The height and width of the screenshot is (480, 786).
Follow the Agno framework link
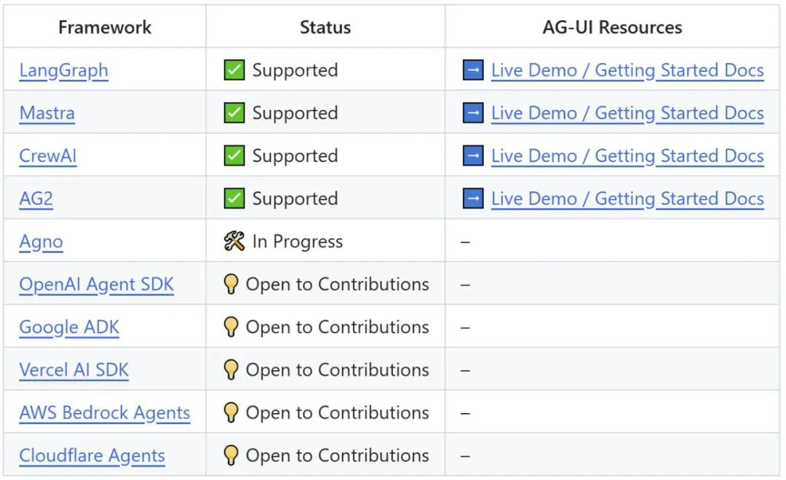pos(41,241)
